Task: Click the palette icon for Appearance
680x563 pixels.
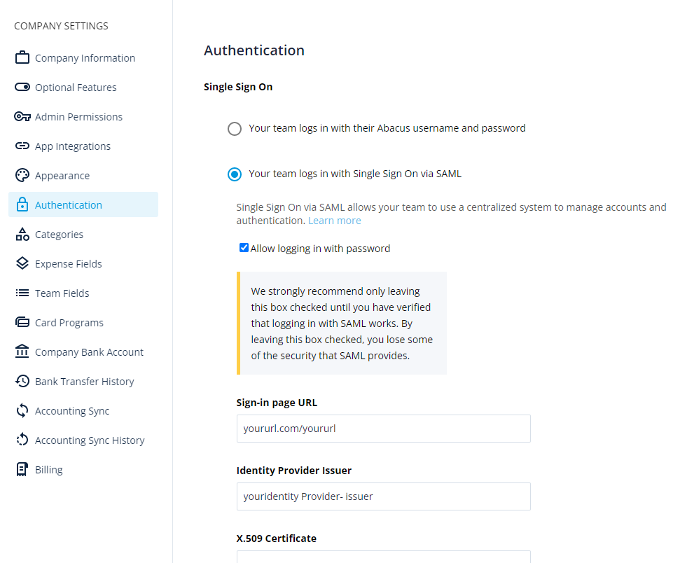Action: [22, 175]
